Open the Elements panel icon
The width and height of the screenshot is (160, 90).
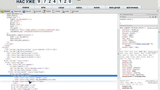2,11
